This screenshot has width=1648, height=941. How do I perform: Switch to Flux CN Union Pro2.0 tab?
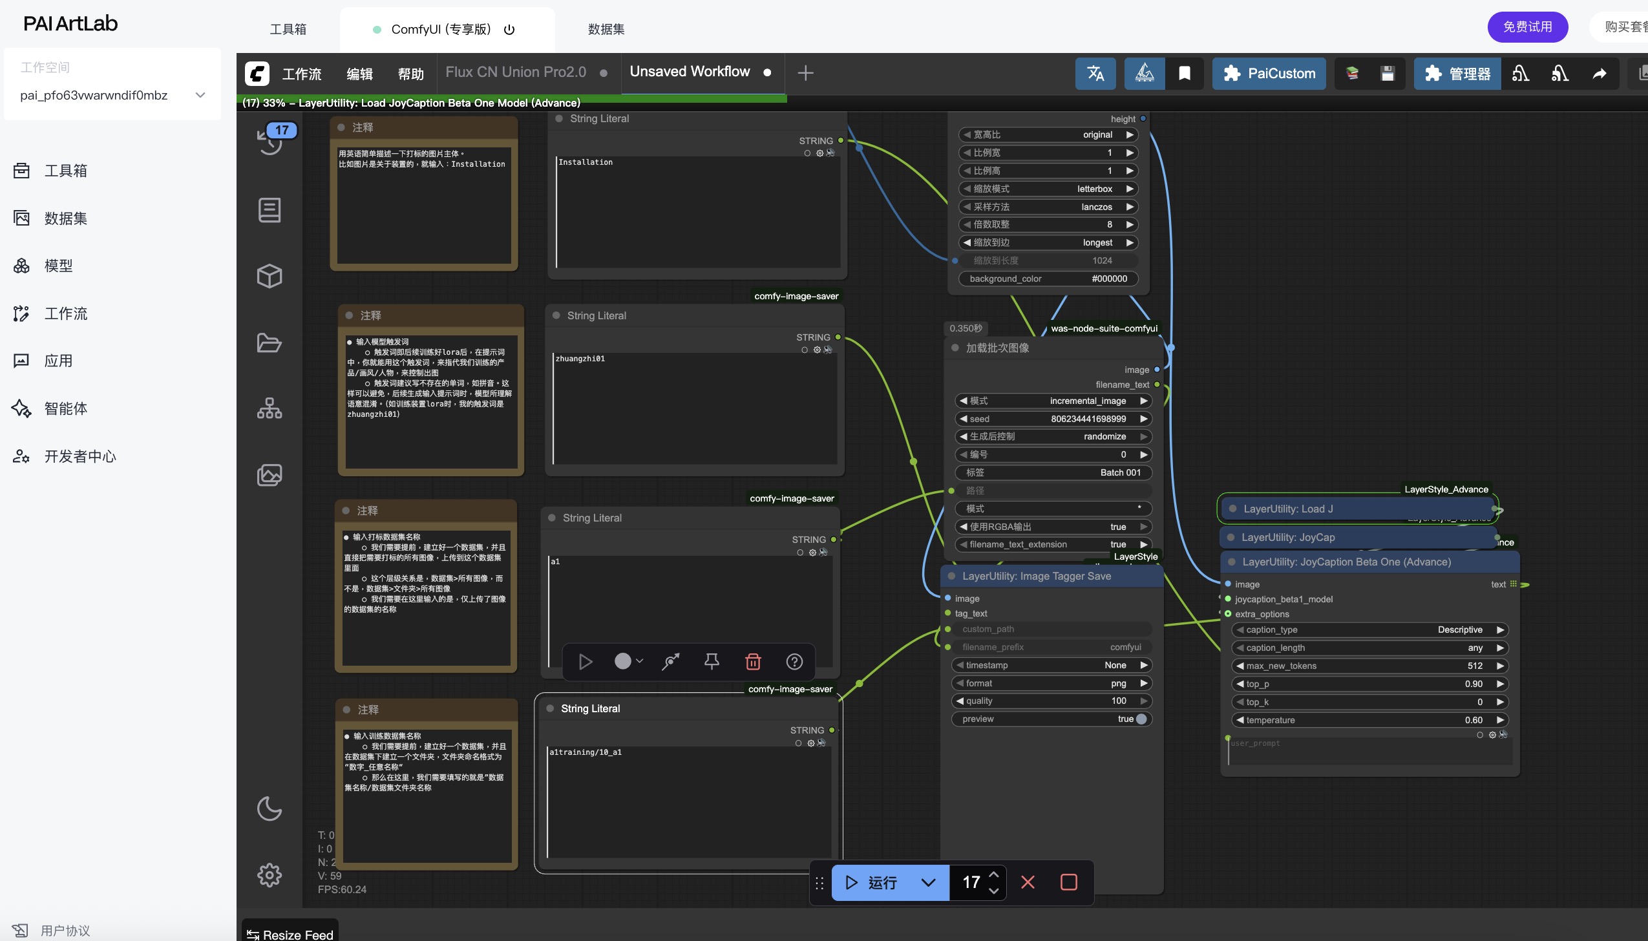[516, 72]
